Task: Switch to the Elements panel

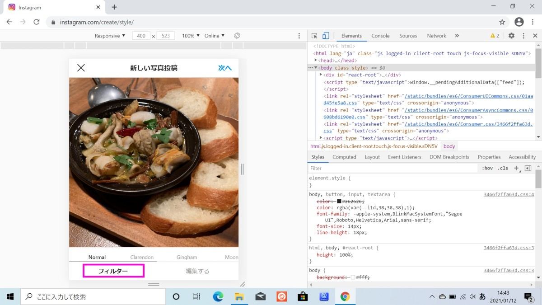Action: [351, 36]
